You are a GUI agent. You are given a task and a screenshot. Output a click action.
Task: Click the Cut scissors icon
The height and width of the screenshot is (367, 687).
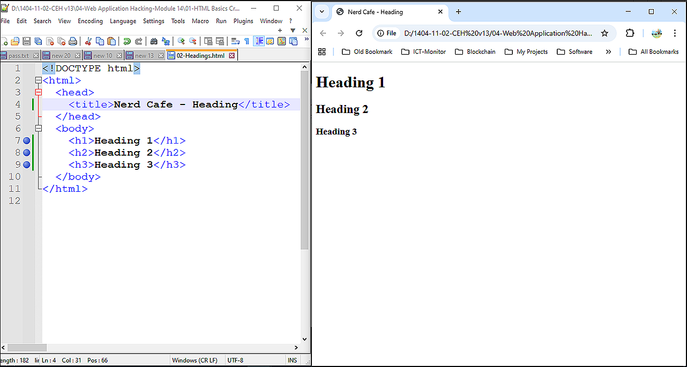click(88, 41)
